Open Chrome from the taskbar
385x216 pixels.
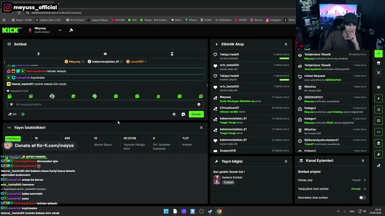pyautogui.click(x=219, y=211)
